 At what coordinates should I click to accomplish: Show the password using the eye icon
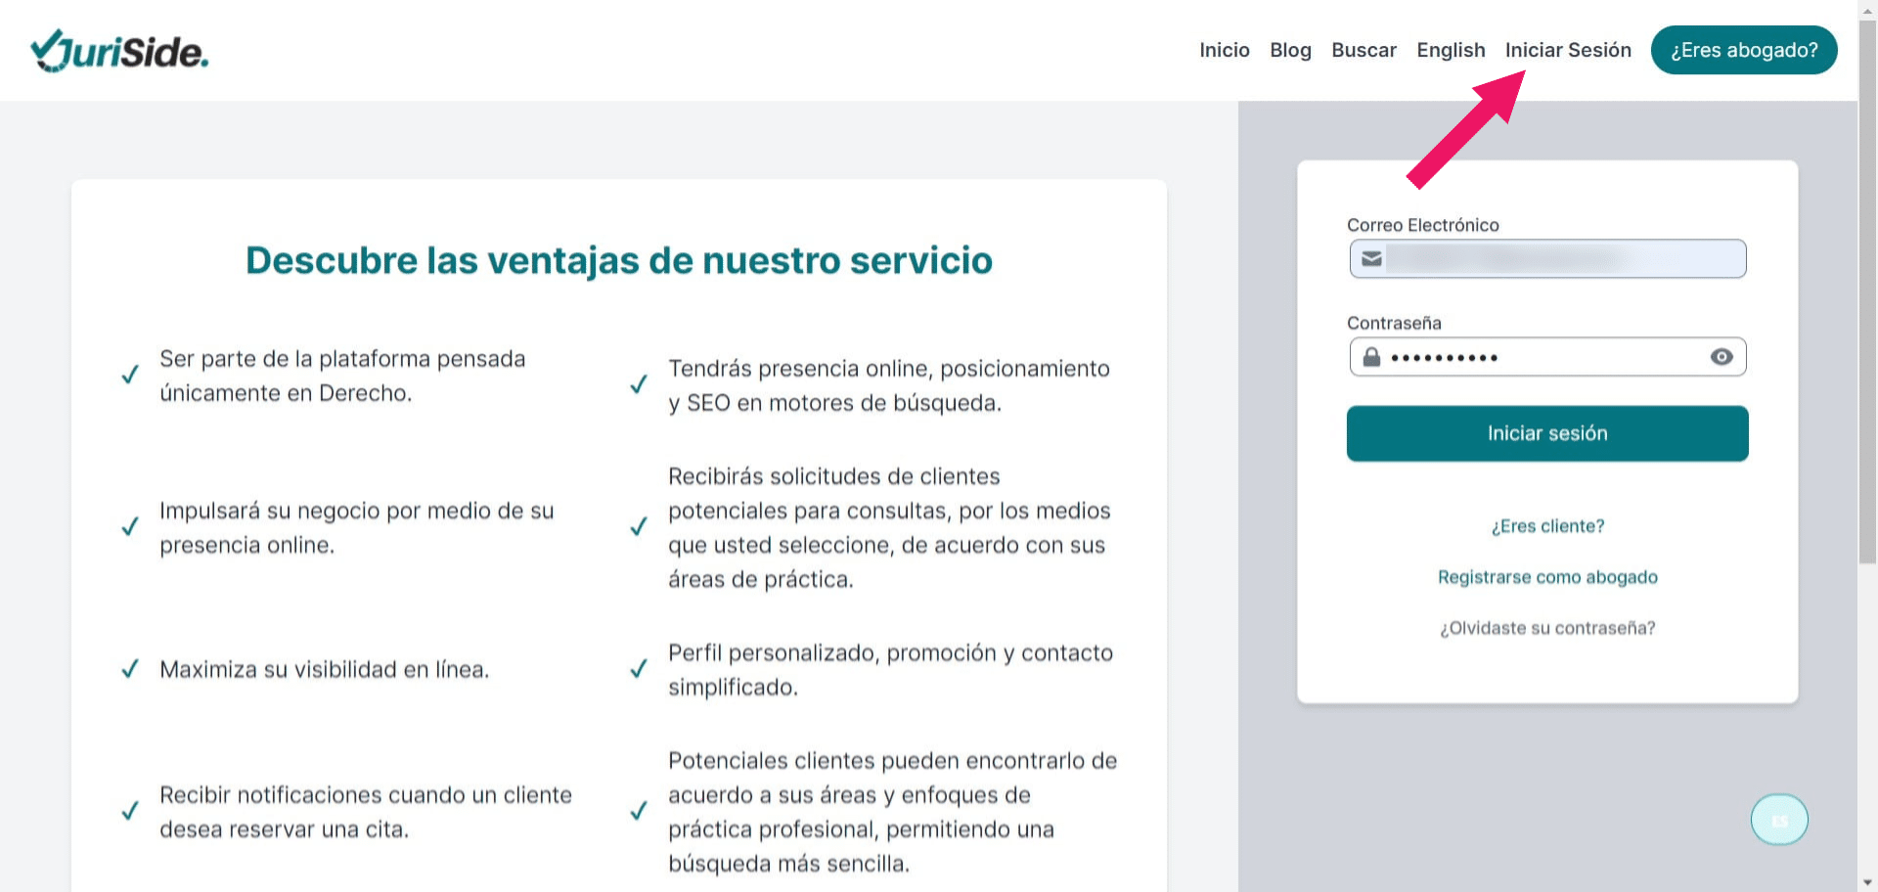coord(1722,357)
